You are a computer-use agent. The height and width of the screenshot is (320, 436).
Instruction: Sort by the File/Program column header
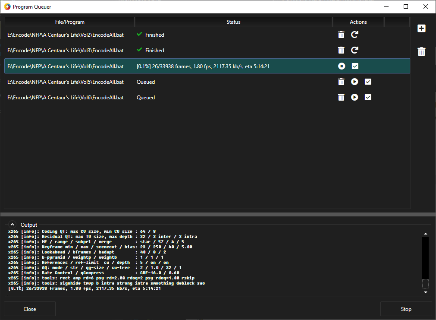click(69, 22)
